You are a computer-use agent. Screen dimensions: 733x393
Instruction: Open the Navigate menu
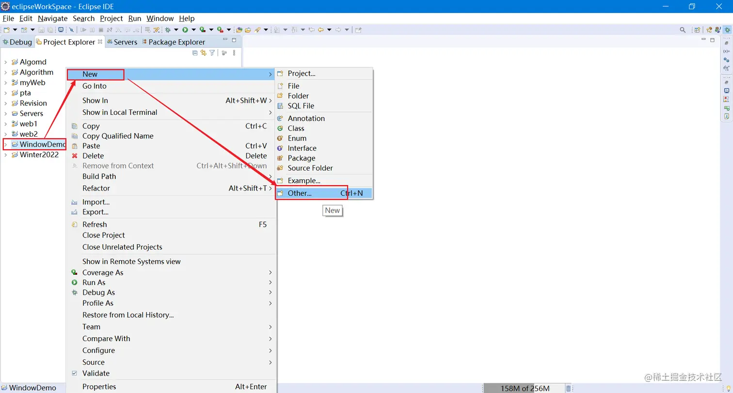pos(52,18)
